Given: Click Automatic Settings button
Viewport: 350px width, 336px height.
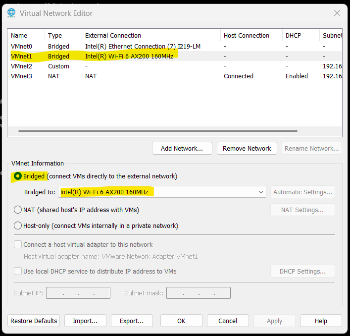Looking at the screenshot, I should tap(302, 192).
